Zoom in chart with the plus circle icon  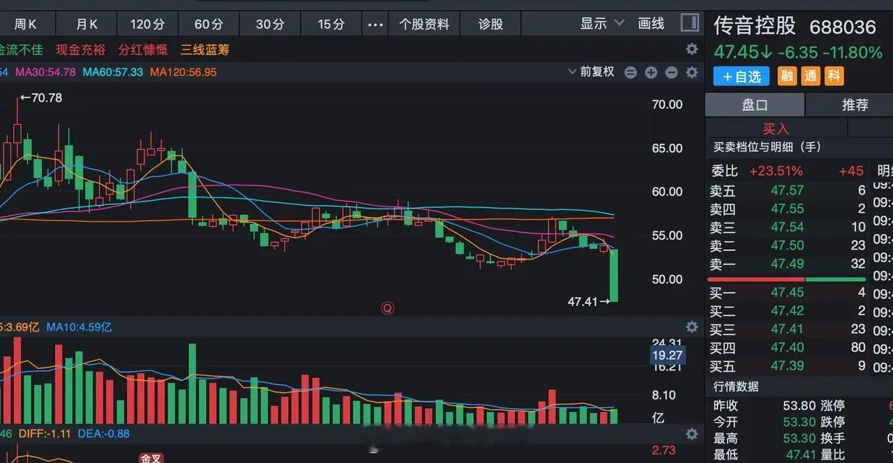(651, 73)
